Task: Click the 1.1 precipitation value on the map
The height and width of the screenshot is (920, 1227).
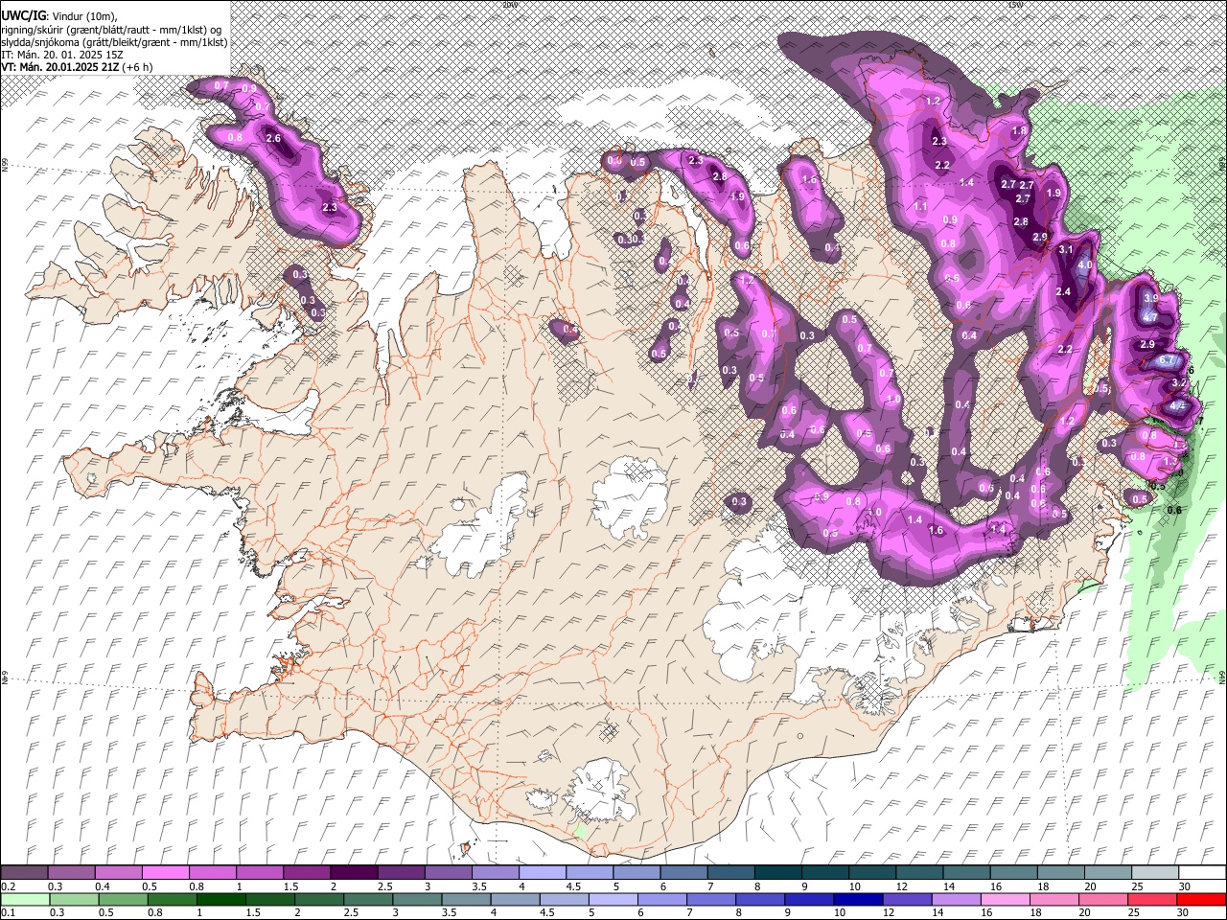Action: [x=920, y=207]
